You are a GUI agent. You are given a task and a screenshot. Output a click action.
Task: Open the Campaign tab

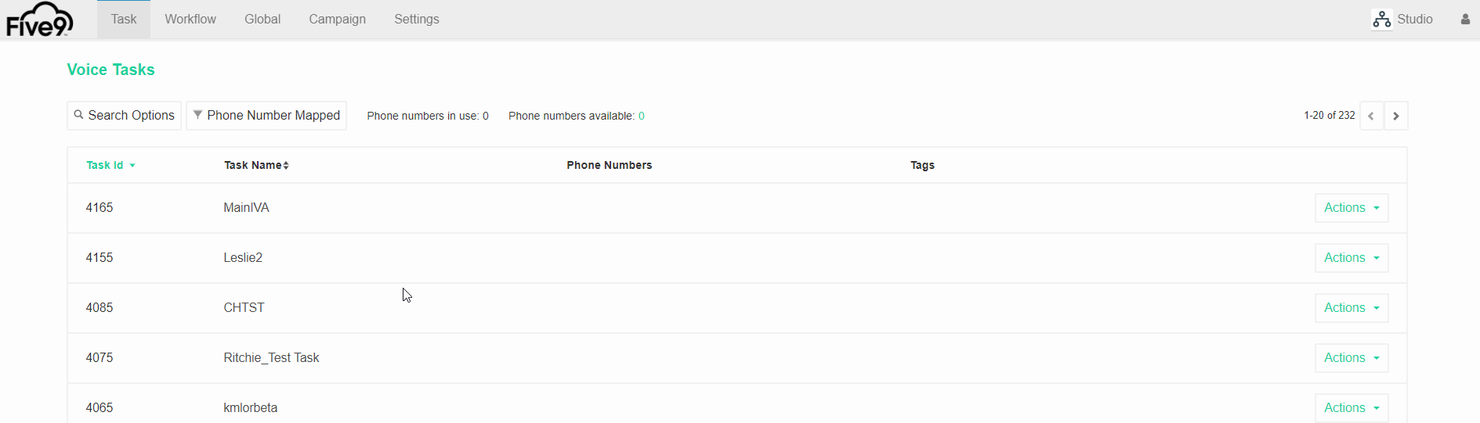tap(337, 20)
